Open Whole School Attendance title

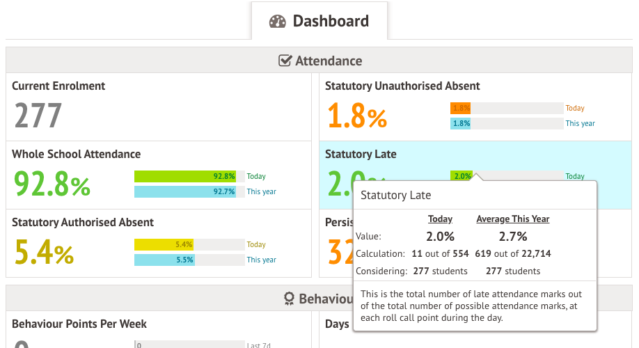[x=76, y=155]
